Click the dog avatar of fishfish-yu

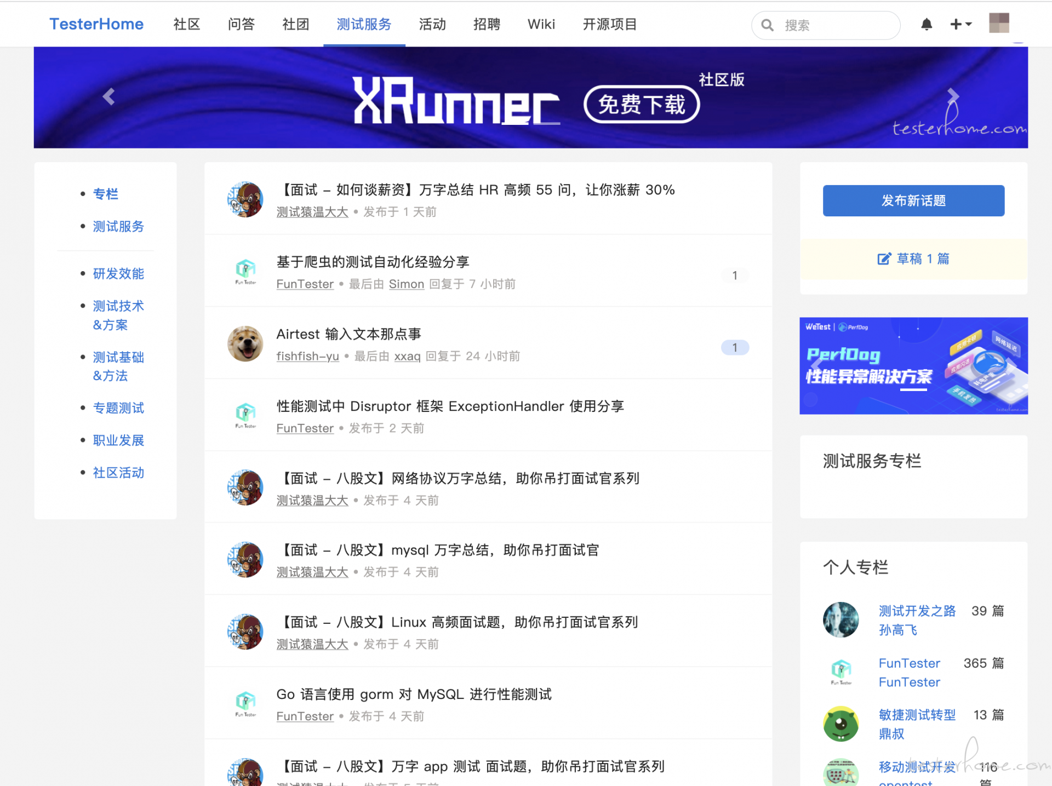[245, 343]
